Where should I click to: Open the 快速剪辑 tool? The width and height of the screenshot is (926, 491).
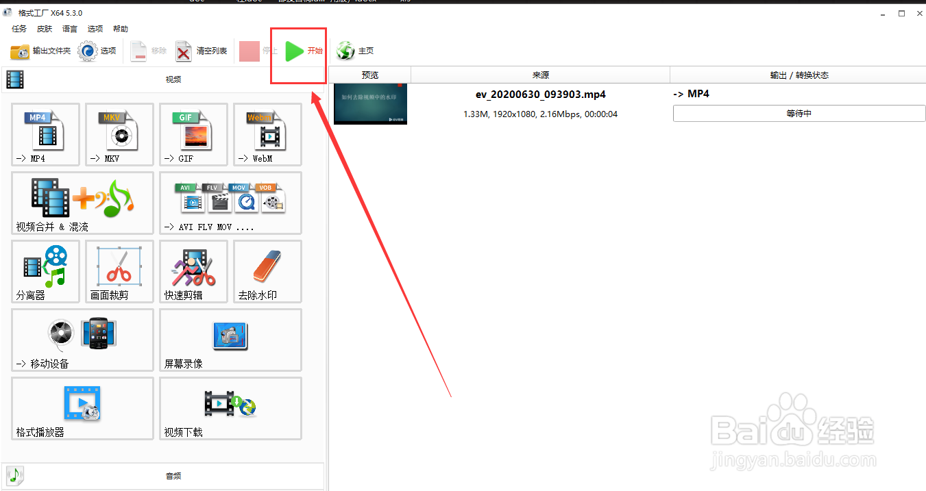click(193, 271)
